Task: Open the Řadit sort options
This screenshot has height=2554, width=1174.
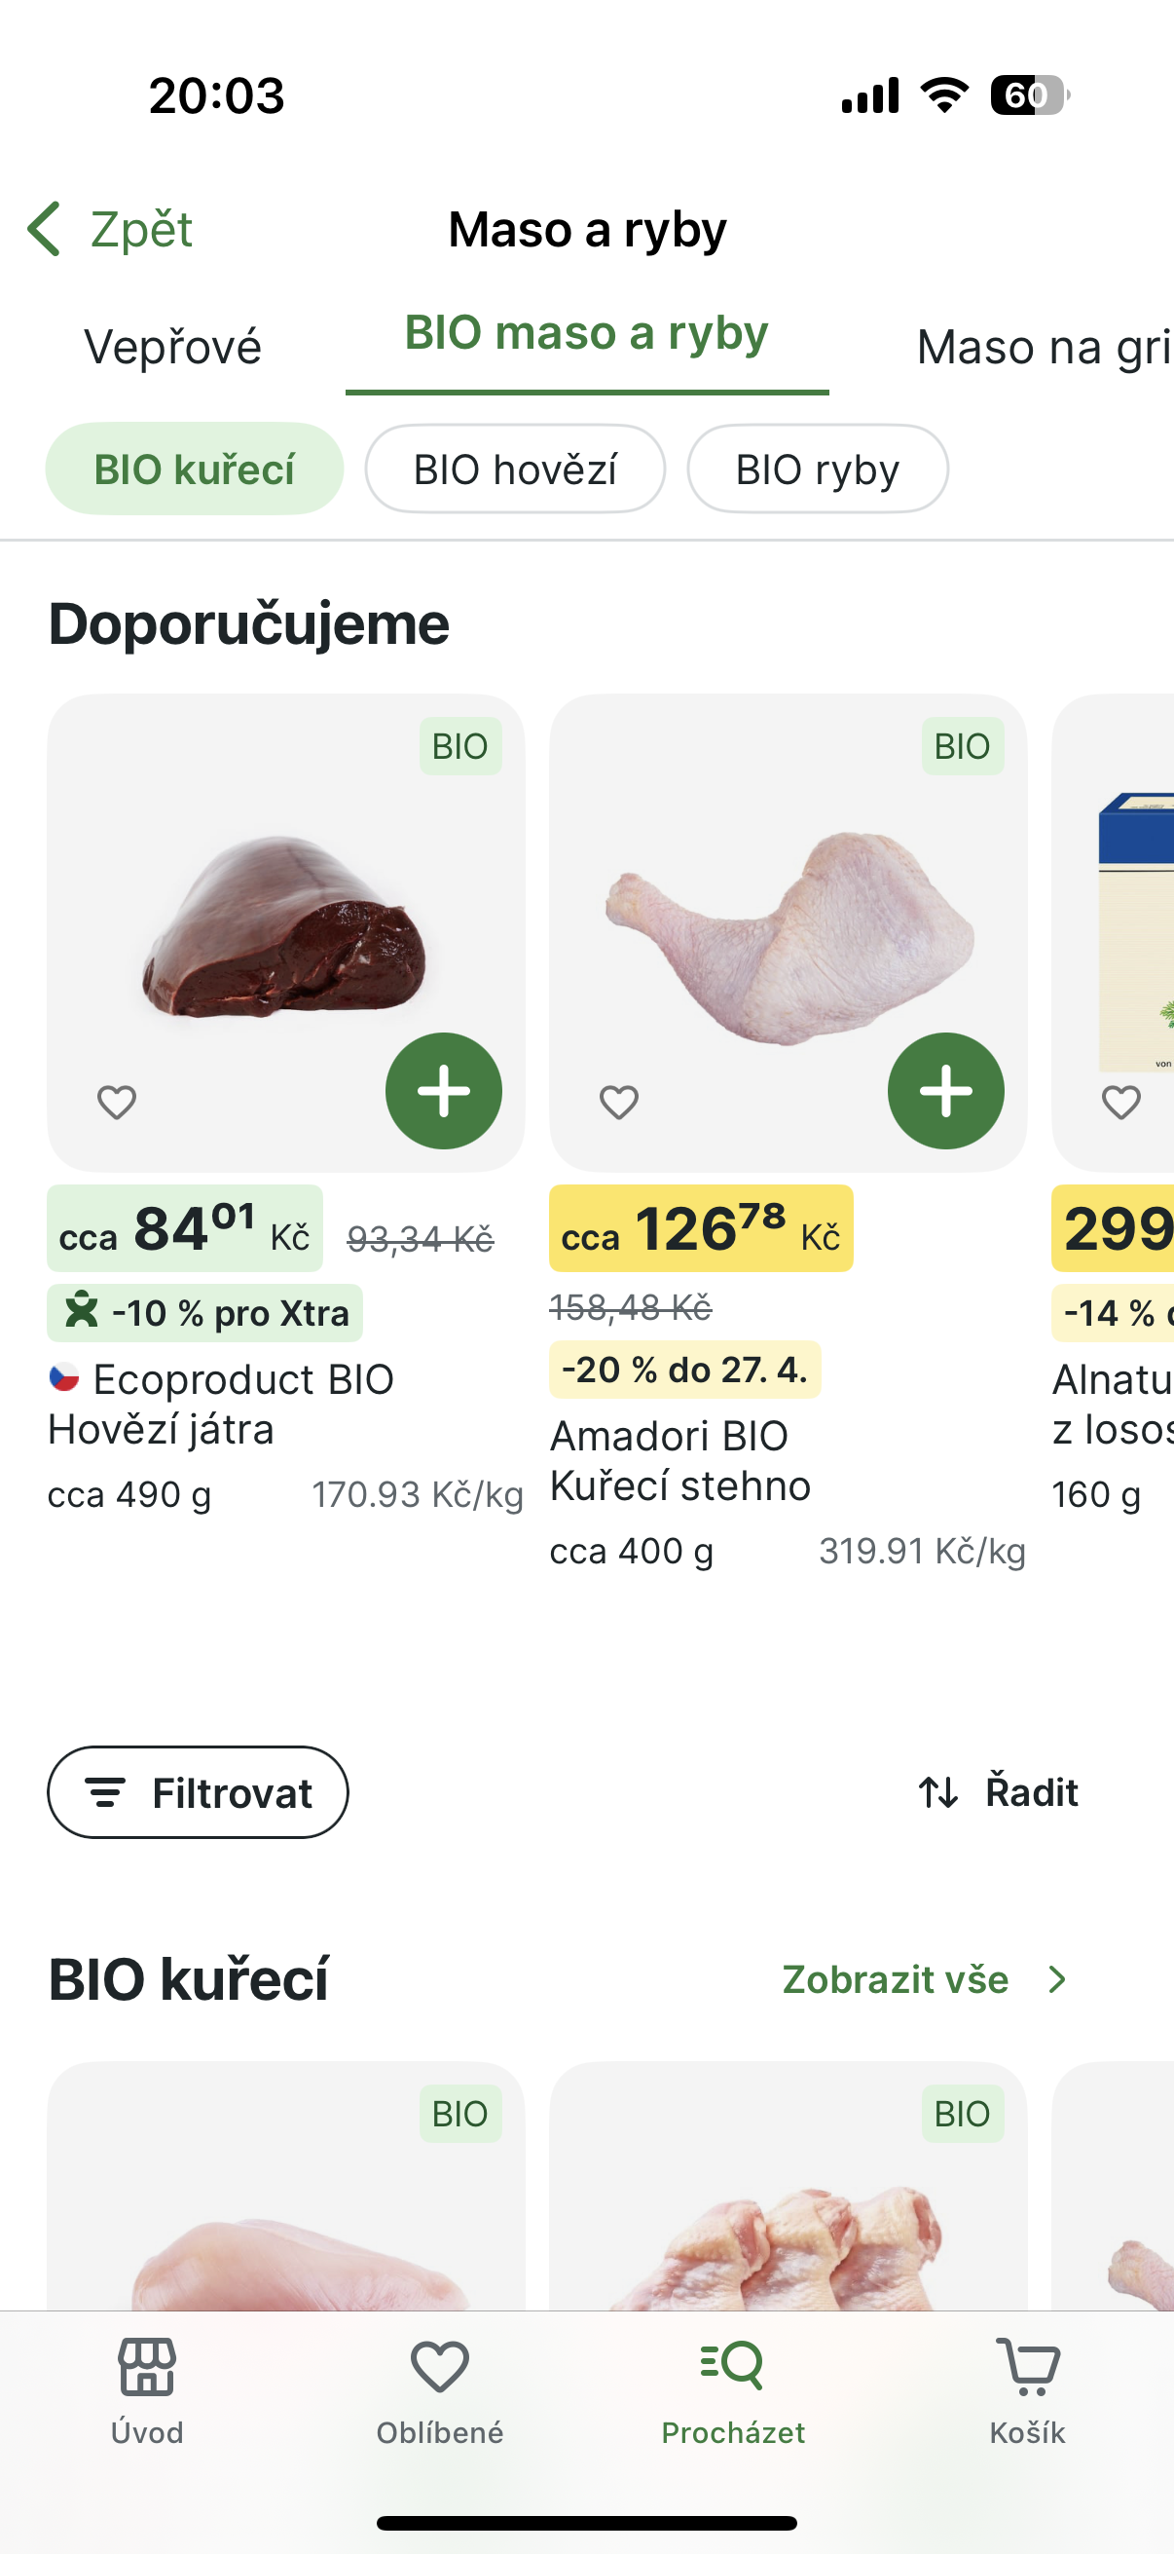Action: pos(999,1791)
